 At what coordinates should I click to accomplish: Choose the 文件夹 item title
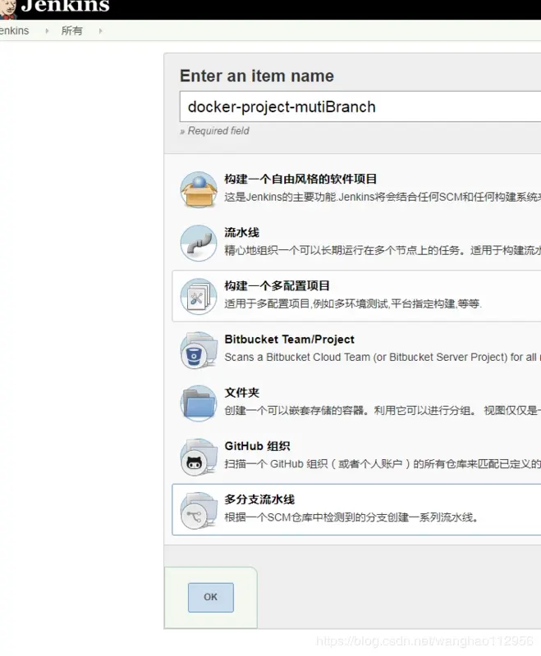[241, 393]
